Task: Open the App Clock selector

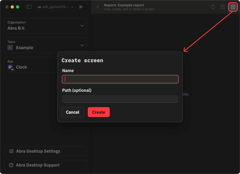Action: coord(31,65)
